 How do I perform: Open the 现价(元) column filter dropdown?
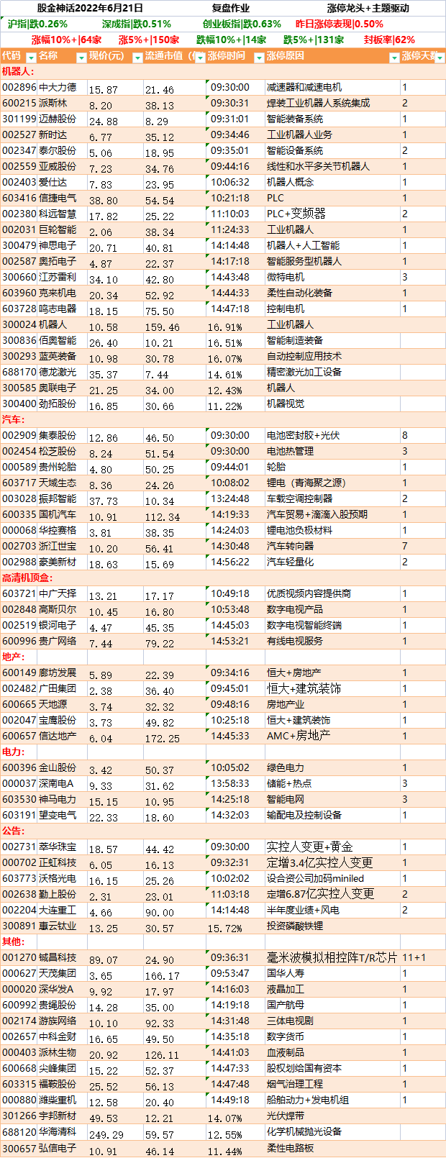(x=137, y=58)
